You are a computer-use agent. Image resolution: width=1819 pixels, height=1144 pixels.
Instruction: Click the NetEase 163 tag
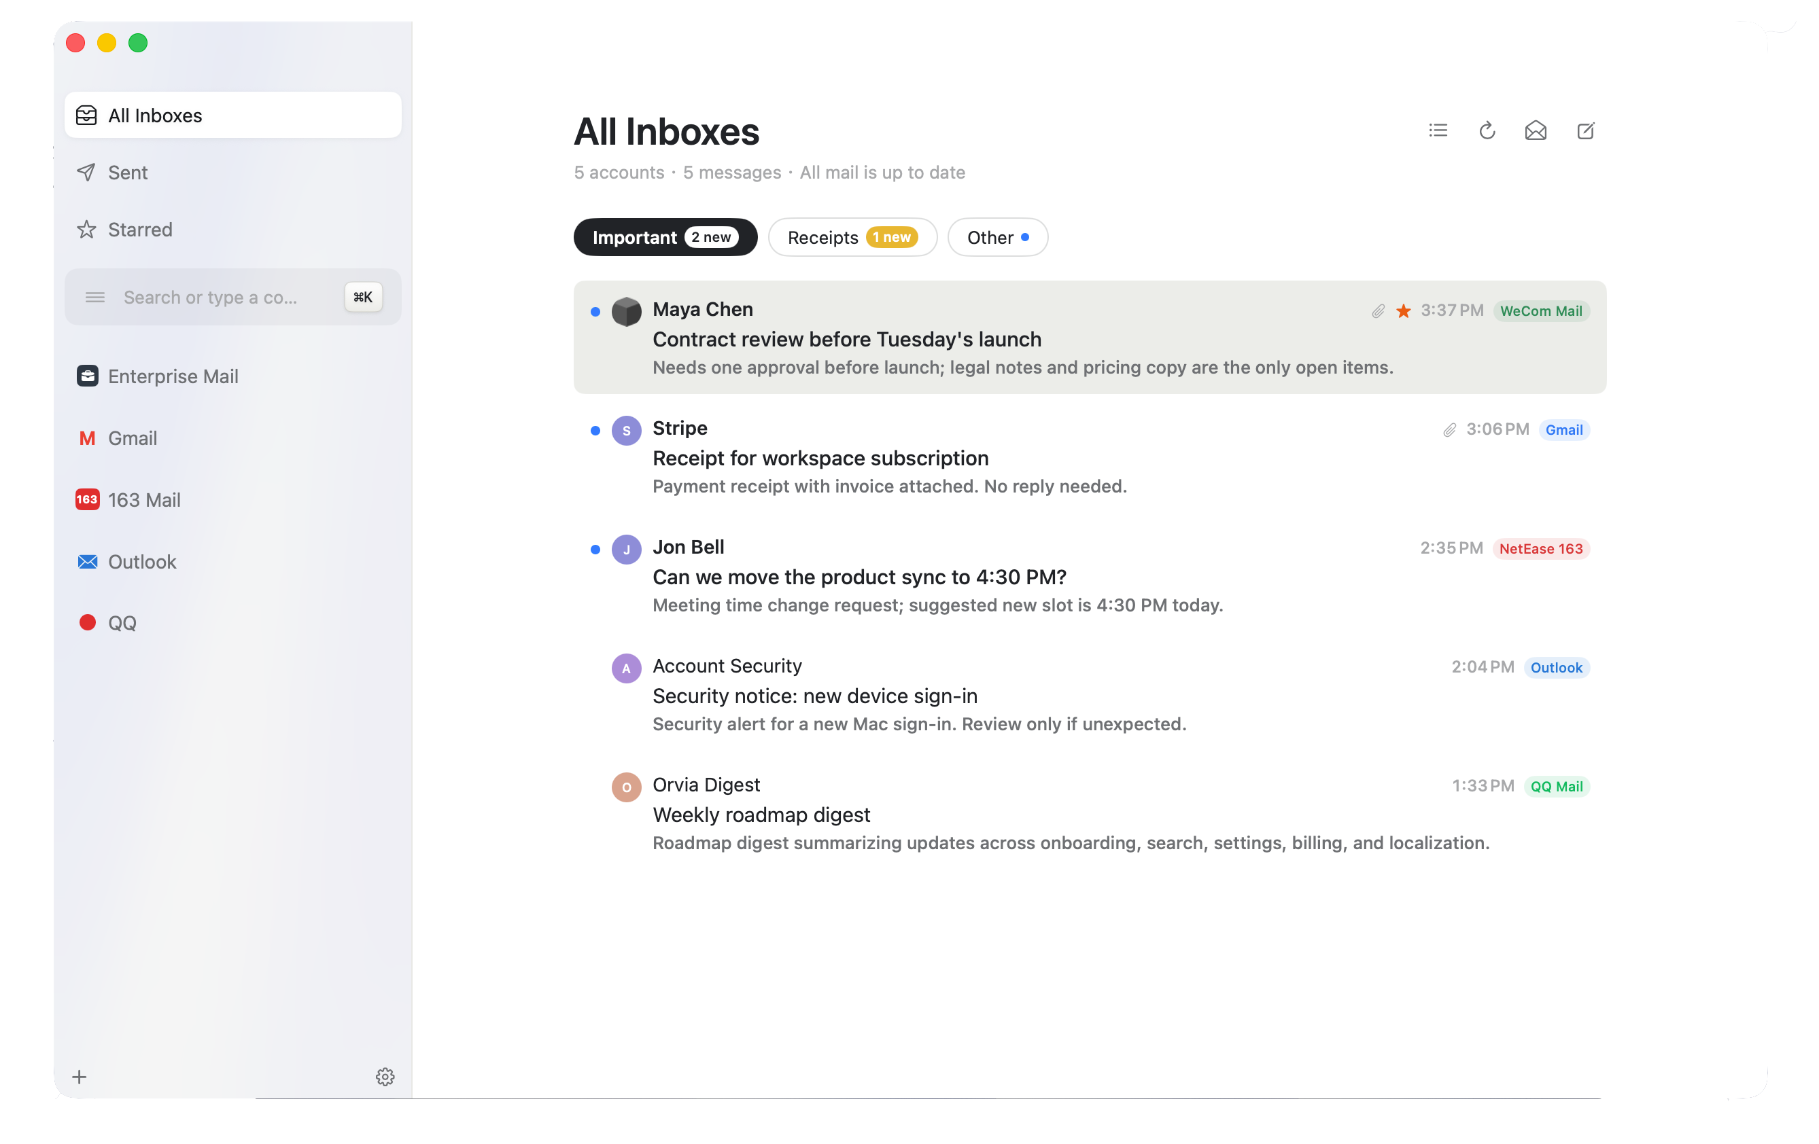1541,549
